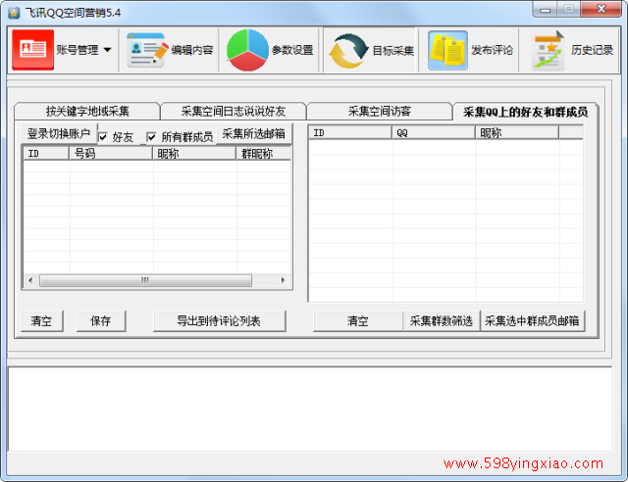628x482 pixels.
Task: Click the left scroll arrow of the list
Action: pyautogui.click(x=30, y=280)
